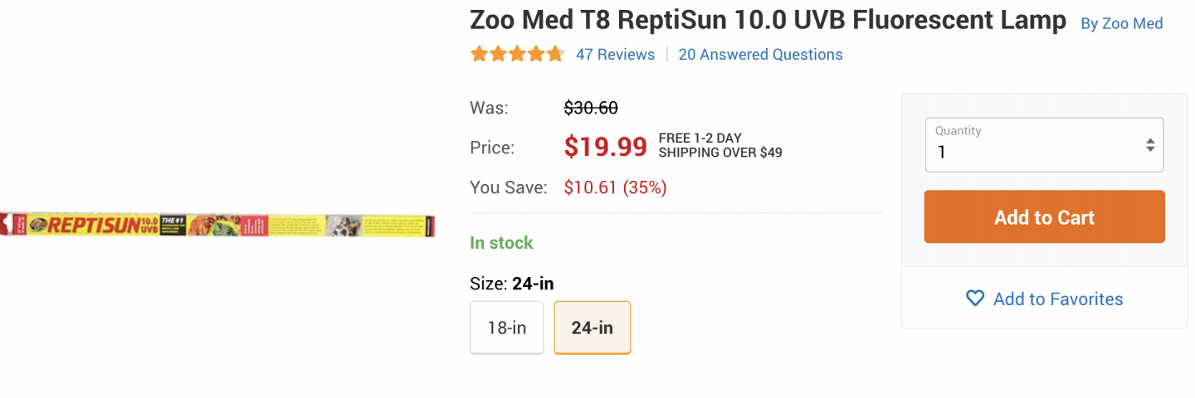The image size is (1195, 398).
Task: Select the 18-in size option
Action: click(506, 328)
